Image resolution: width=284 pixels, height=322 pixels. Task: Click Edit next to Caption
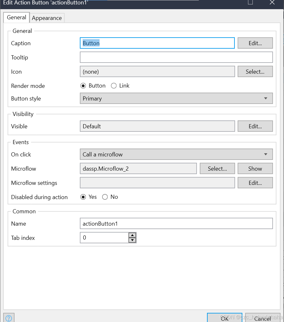pyautogui.click(x=255, y=43)
